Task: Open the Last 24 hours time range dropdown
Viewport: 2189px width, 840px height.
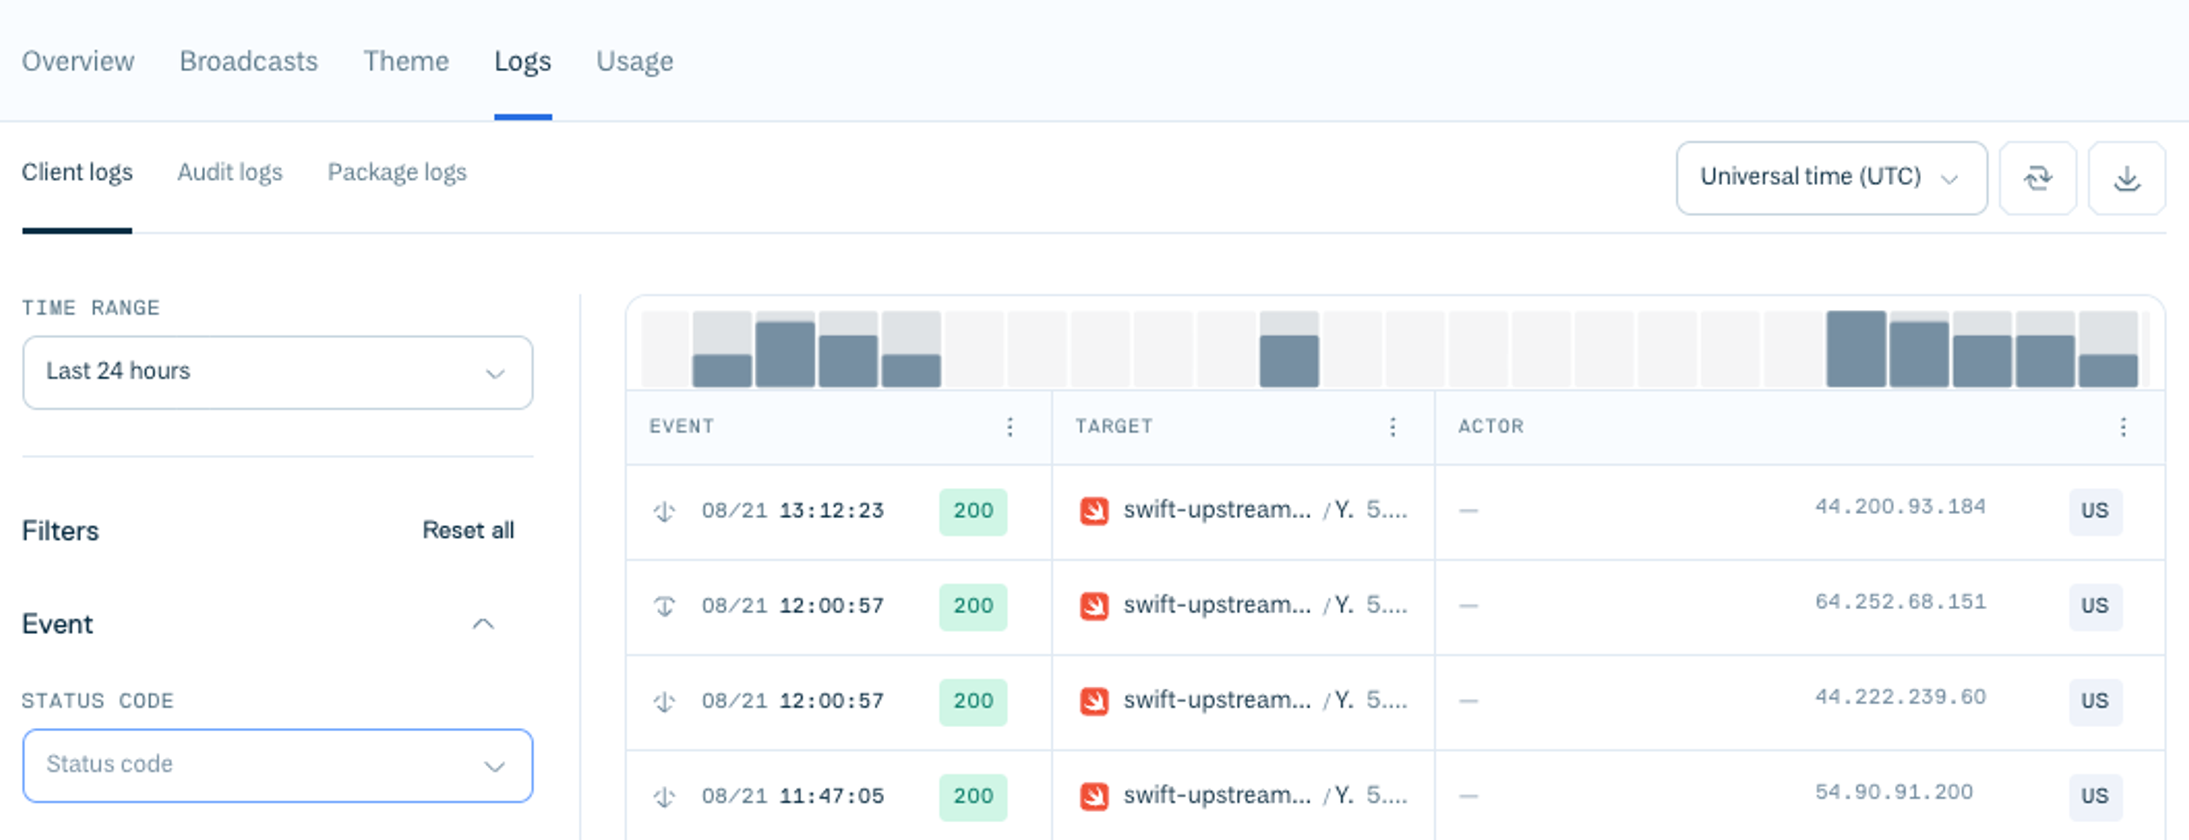Action: click(277, 372)
